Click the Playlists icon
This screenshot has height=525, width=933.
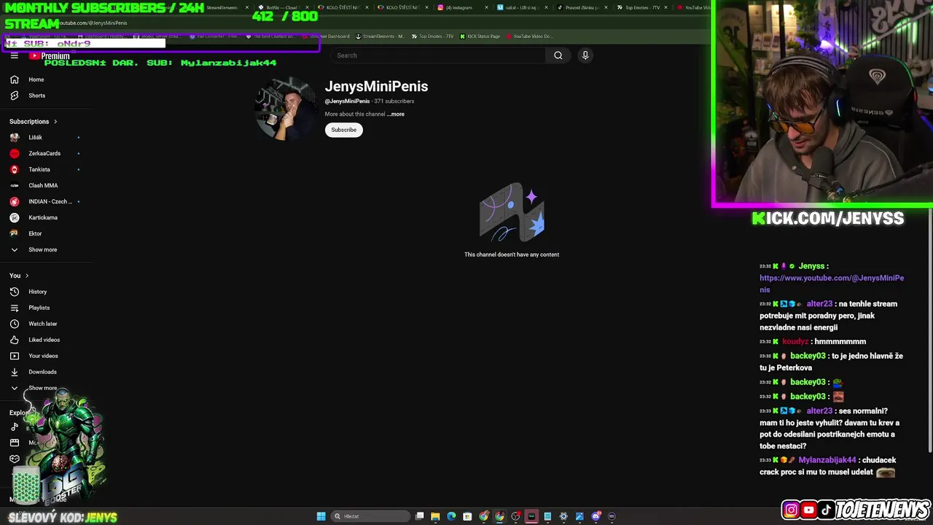(15, 308)
